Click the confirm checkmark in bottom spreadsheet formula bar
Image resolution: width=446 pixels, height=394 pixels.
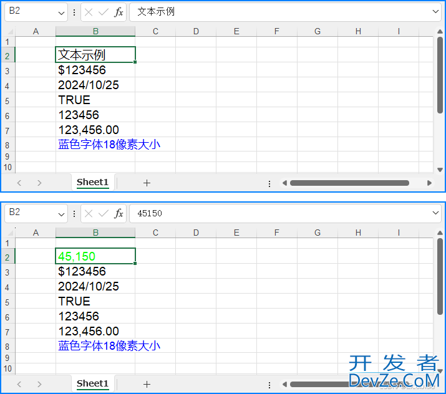[104, 213]
